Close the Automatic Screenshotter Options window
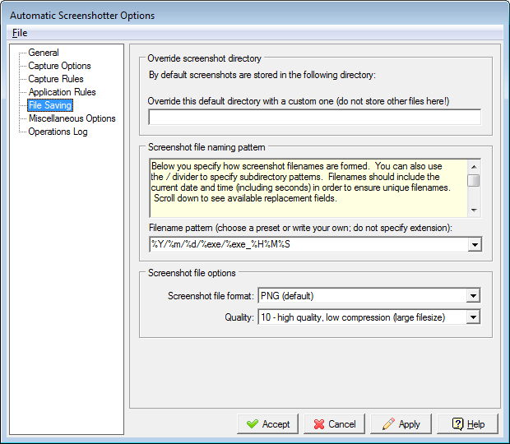 pyautogui.click(x=494, y=15)
